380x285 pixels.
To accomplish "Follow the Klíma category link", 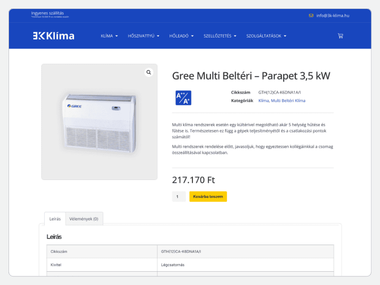I will click(x=264, y=101).
